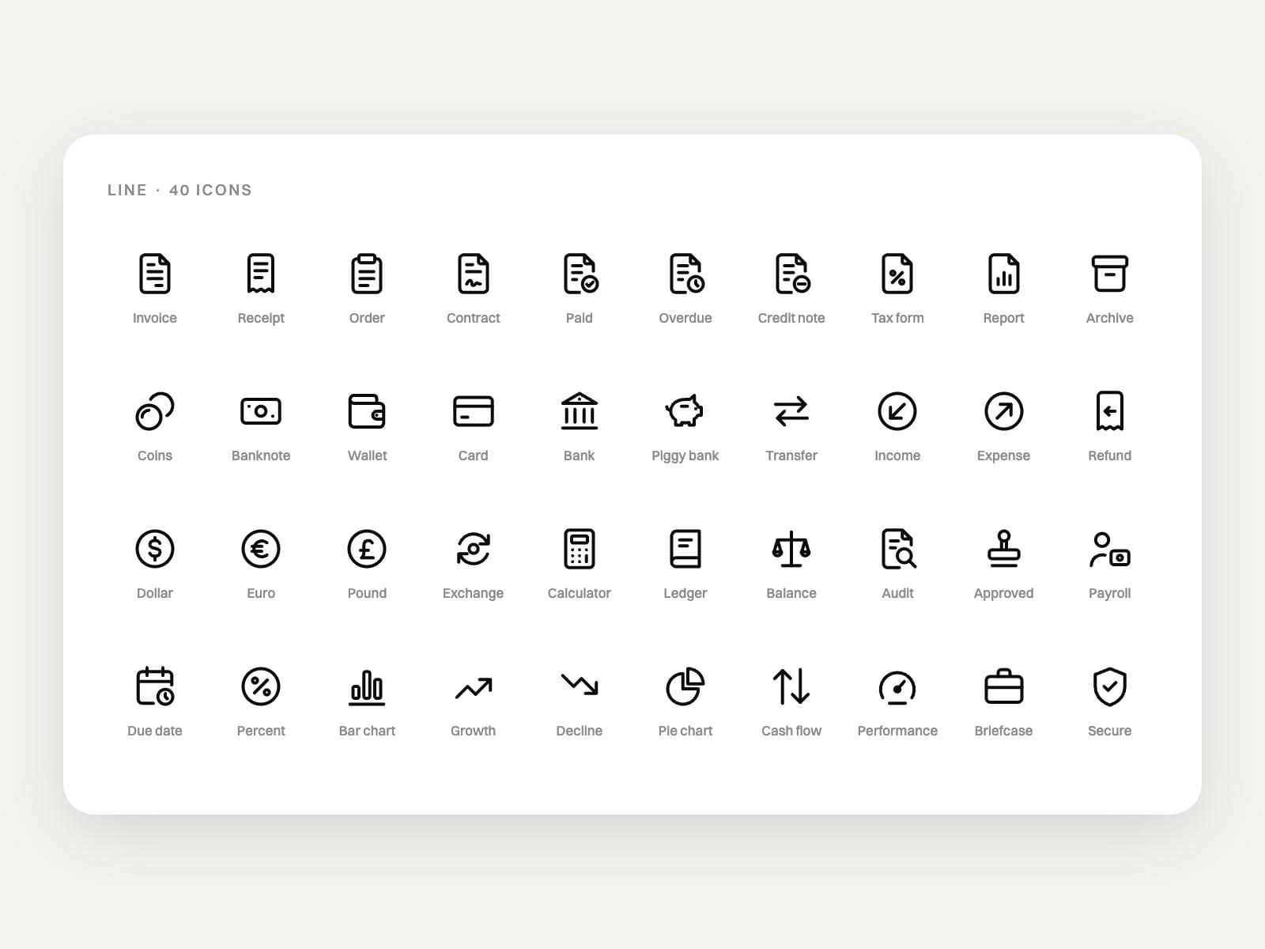The height and width of the screenshot is (949, 1265).
Task: Select the Calculator icon
Action: [580, 549]
